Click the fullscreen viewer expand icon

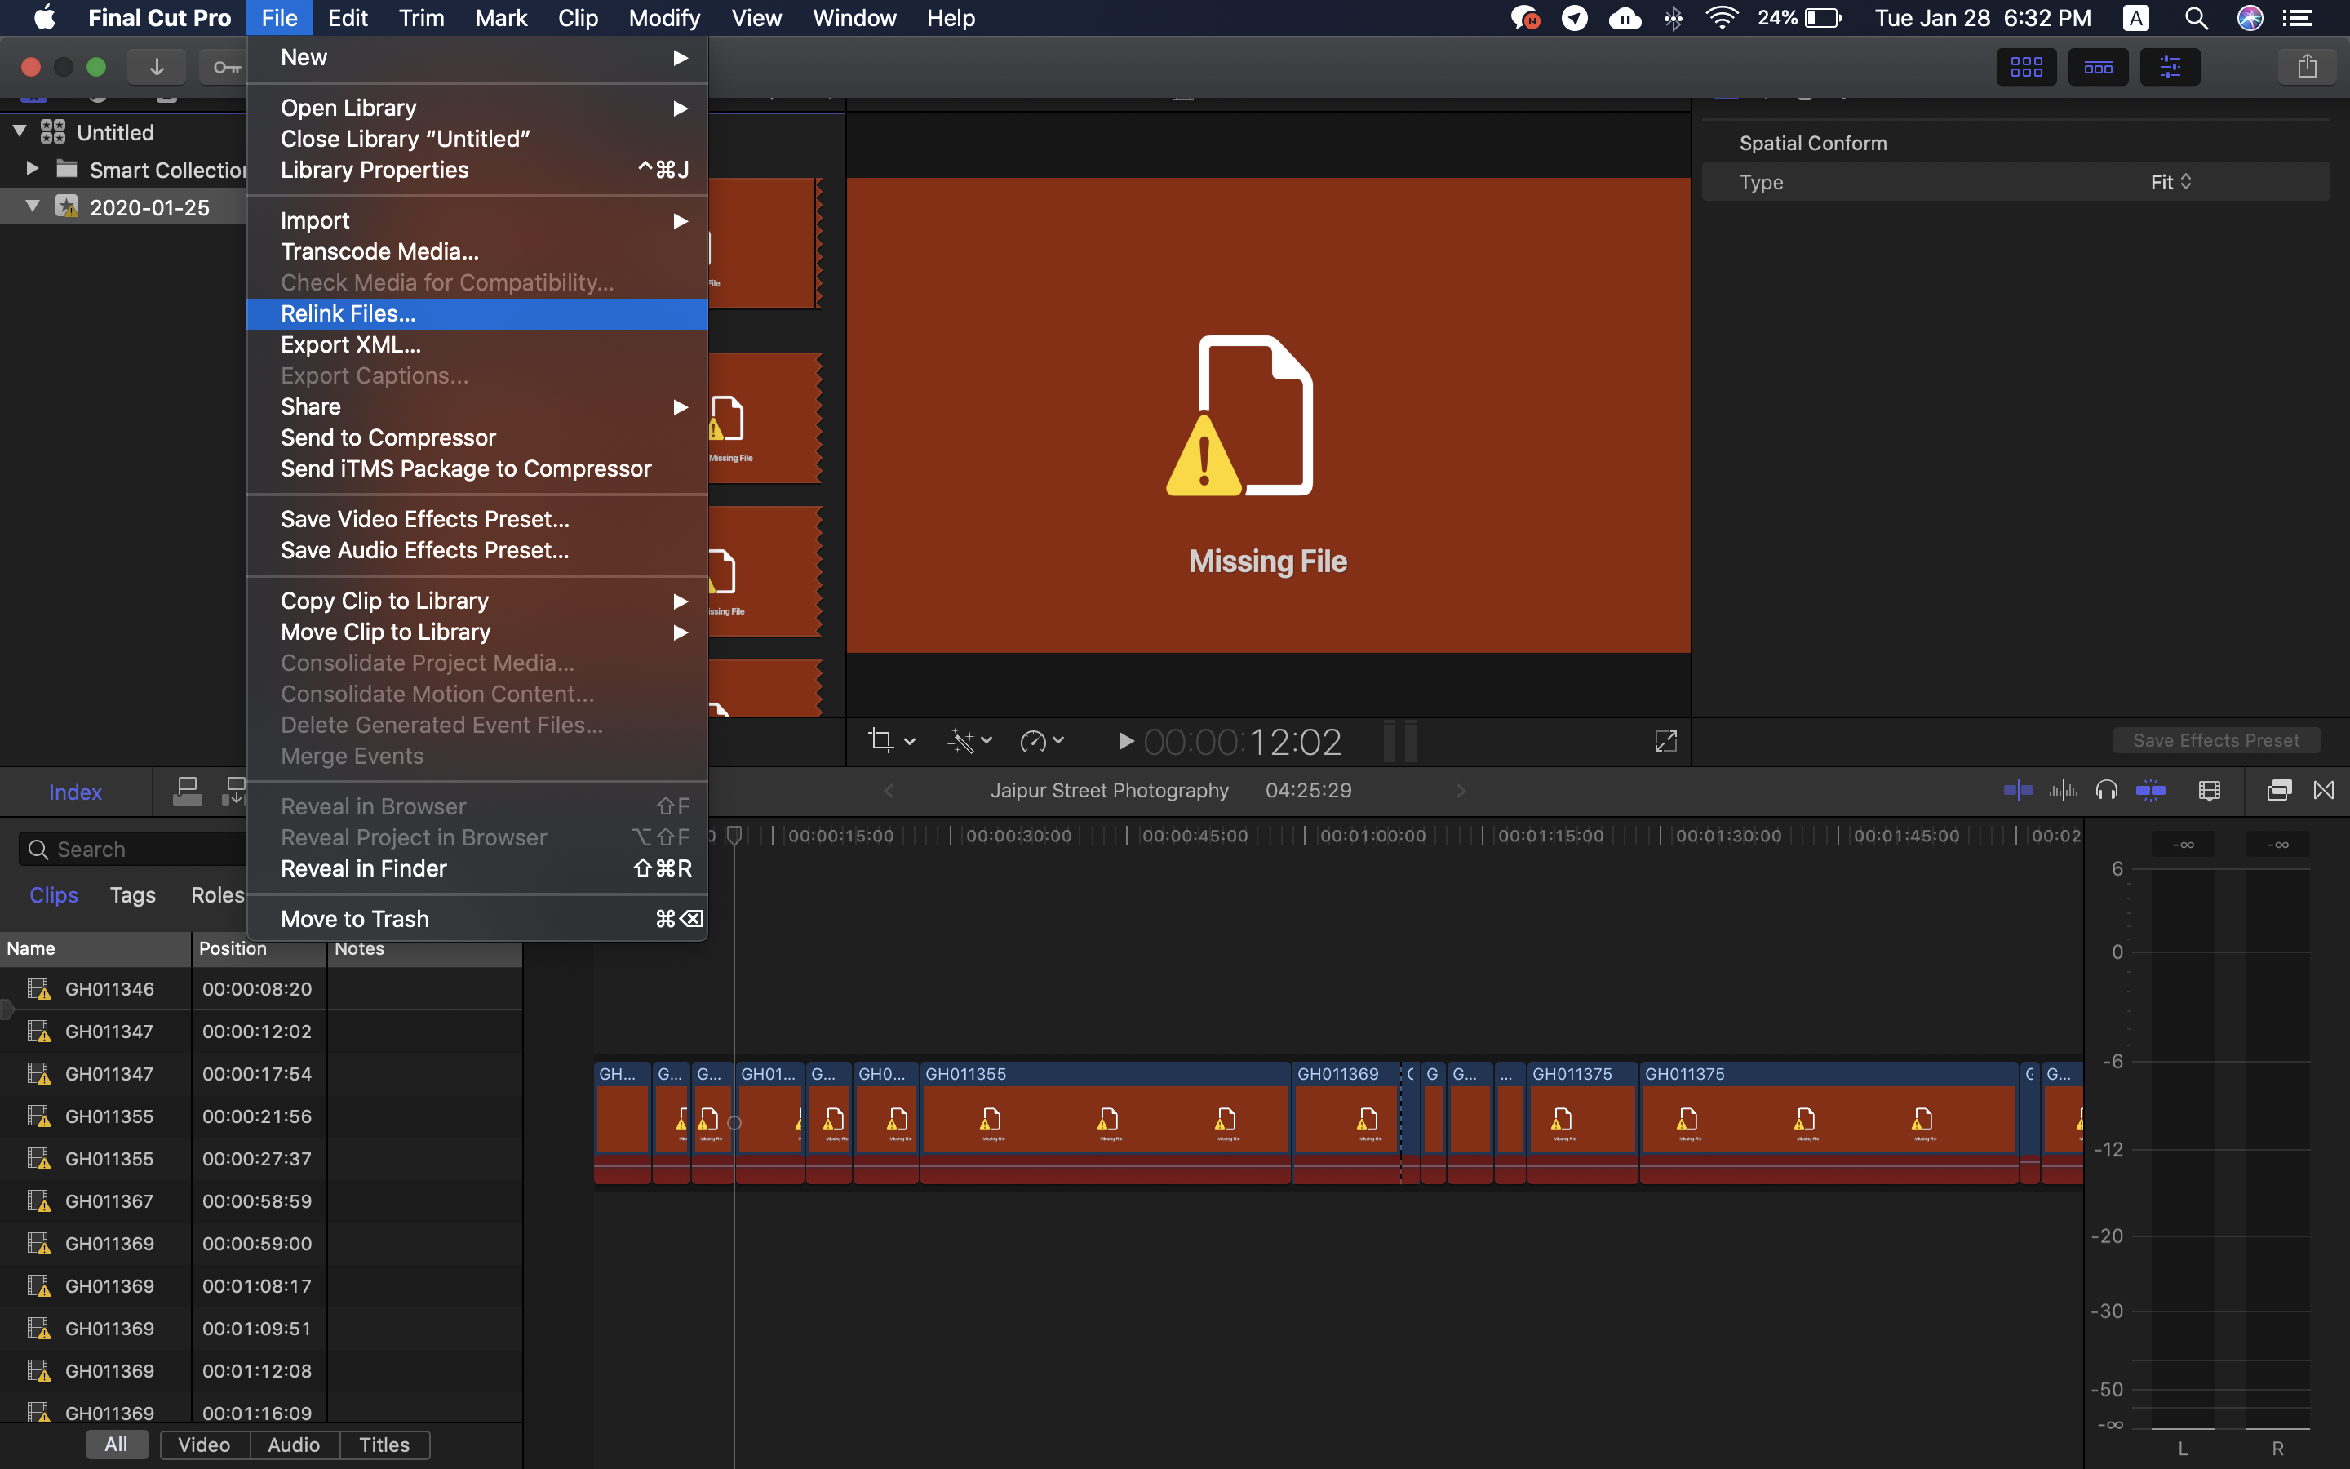click(x=1665, y=741)
